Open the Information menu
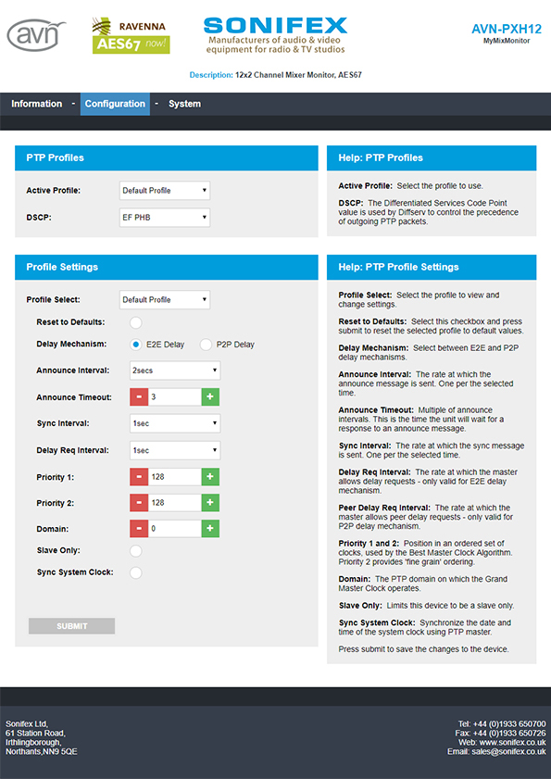Screen dimensions: 551x779 [37, 104]
